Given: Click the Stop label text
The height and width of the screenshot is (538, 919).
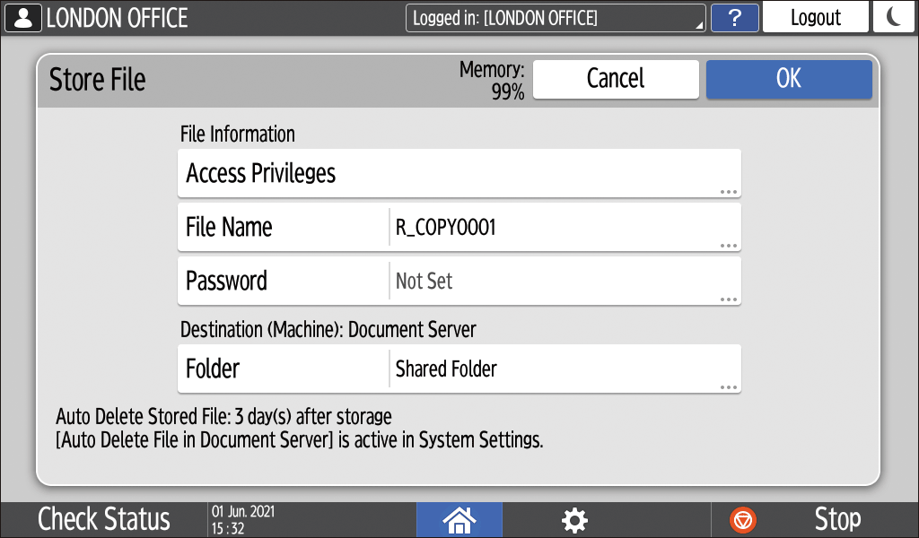Looking at the screenshot, I should [836, 519].
